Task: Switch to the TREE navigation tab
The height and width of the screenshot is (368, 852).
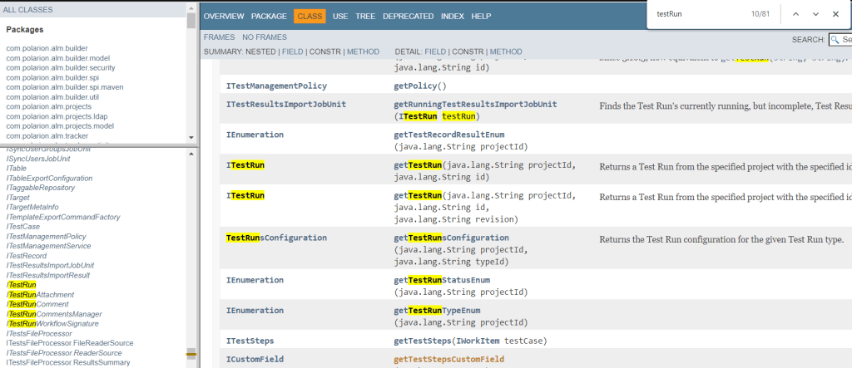Action: (365, 16)
